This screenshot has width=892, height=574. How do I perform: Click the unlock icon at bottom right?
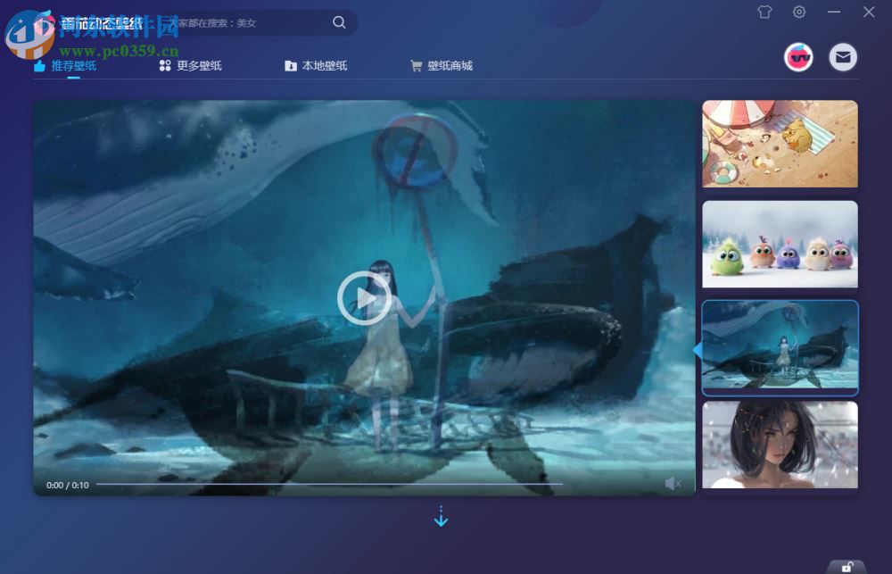847,567
